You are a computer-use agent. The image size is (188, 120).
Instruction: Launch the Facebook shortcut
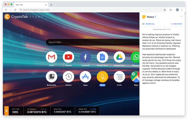85,57
